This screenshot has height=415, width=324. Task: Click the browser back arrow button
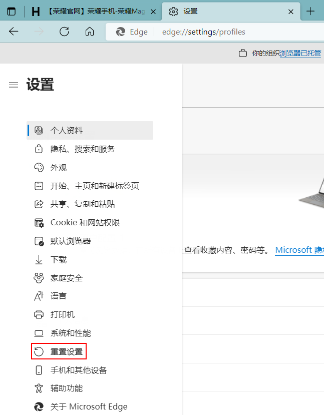coord(14,32)
